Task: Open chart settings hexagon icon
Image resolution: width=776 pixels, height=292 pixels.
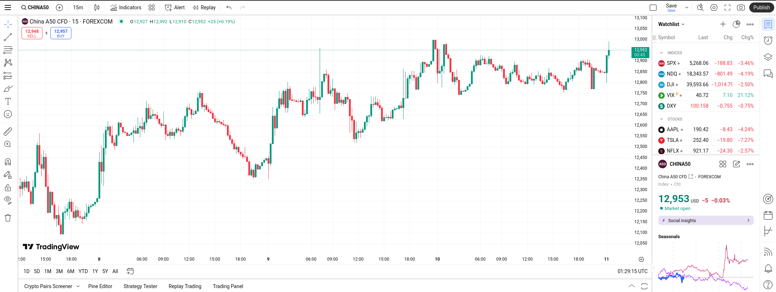Action: pyautogui.click(x=714, y=7)
